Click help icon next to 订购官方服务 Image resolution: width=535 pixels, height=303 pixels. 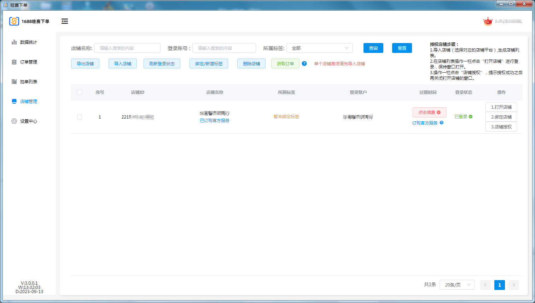tap(441, 123)
